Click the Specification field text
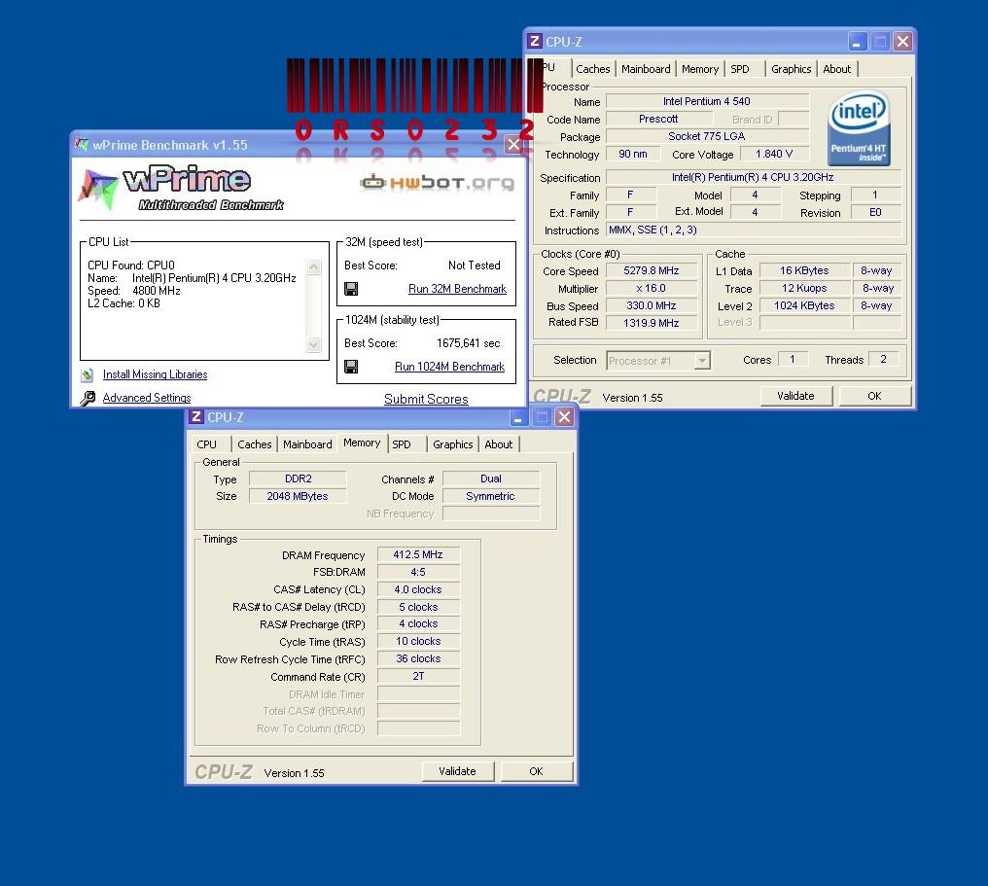The width and height of the screenshot is (988, 886). 753,178
